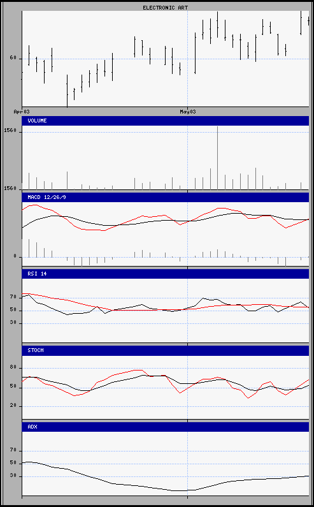Click the upper 1560 volume axis label
Image resolution: width=314 pixels, height=507 pixels.
coord(10,130)
